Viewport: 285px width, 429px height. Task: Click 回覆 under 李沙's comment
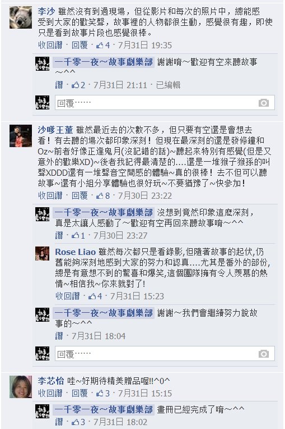click(x=80, y=45)
